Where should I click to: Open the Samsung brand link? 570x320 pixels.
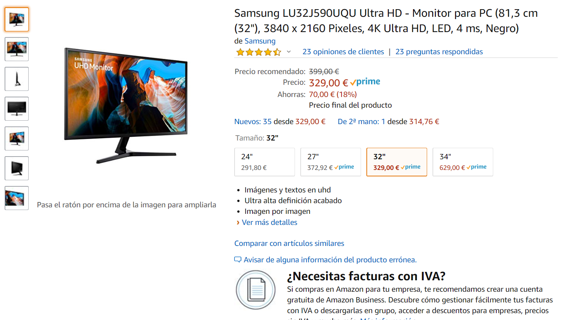[260, 41]
